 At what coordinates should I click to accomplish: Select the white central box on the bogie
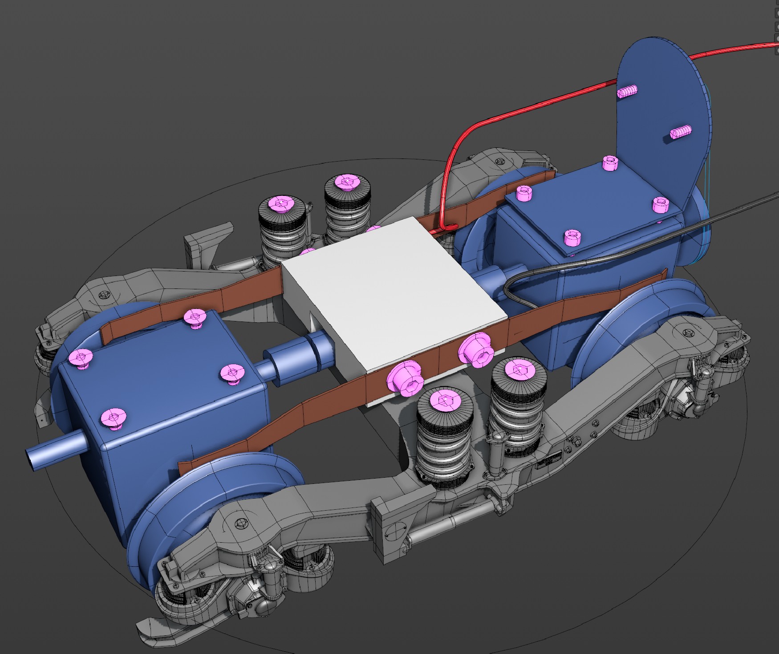(392, 289)
